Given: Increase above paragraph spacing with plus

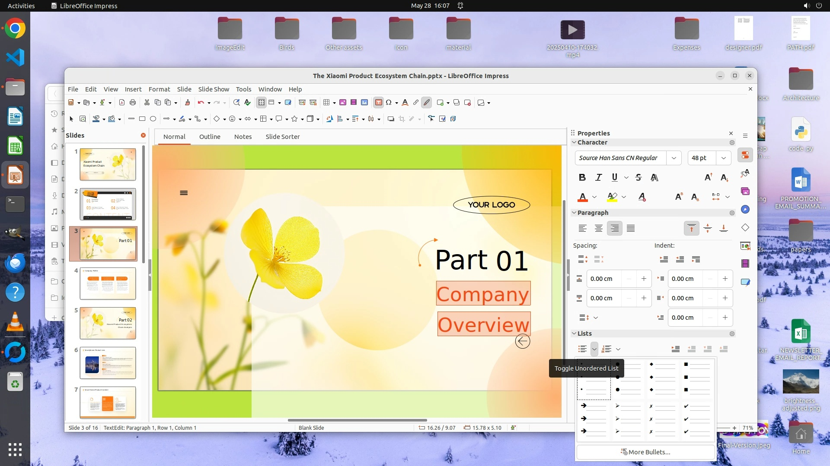Looking at the screenshot, I should tap(644, 279).
